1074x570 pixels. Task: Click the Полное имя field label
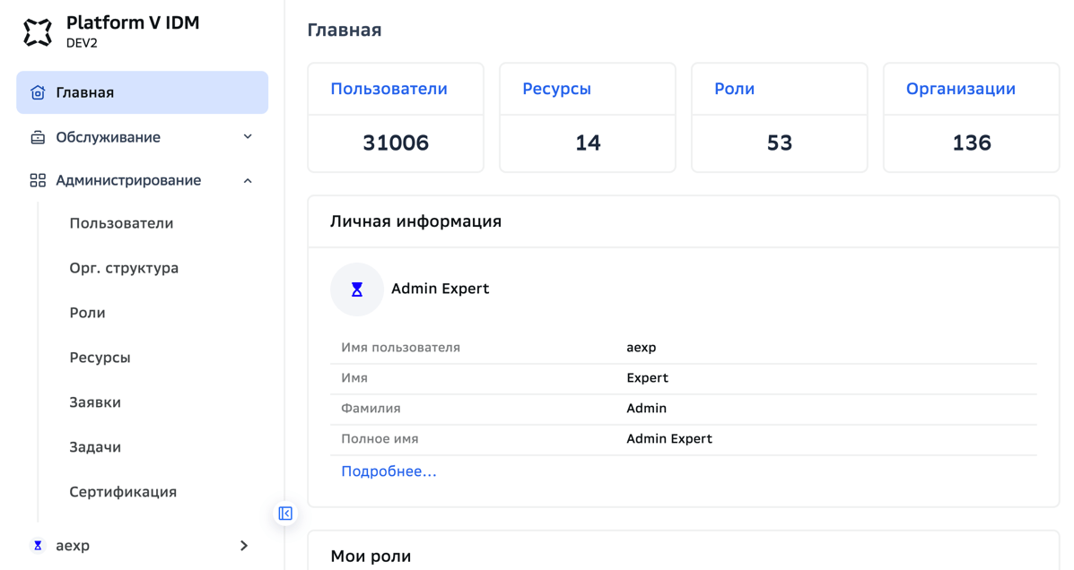coord(380,438)
